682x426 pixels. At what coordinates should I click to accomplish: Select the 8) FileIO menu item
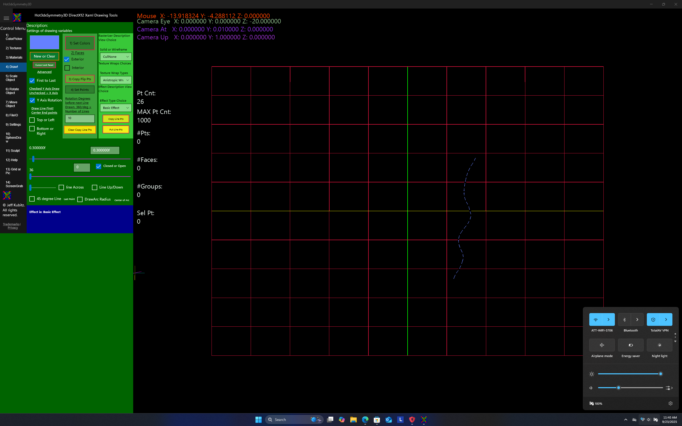coord(11,115)
